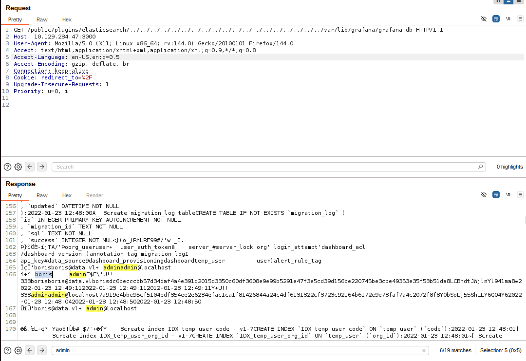526x361 pixels.
Task: Open the Response Render tab
Action: (x=94, y=195)
